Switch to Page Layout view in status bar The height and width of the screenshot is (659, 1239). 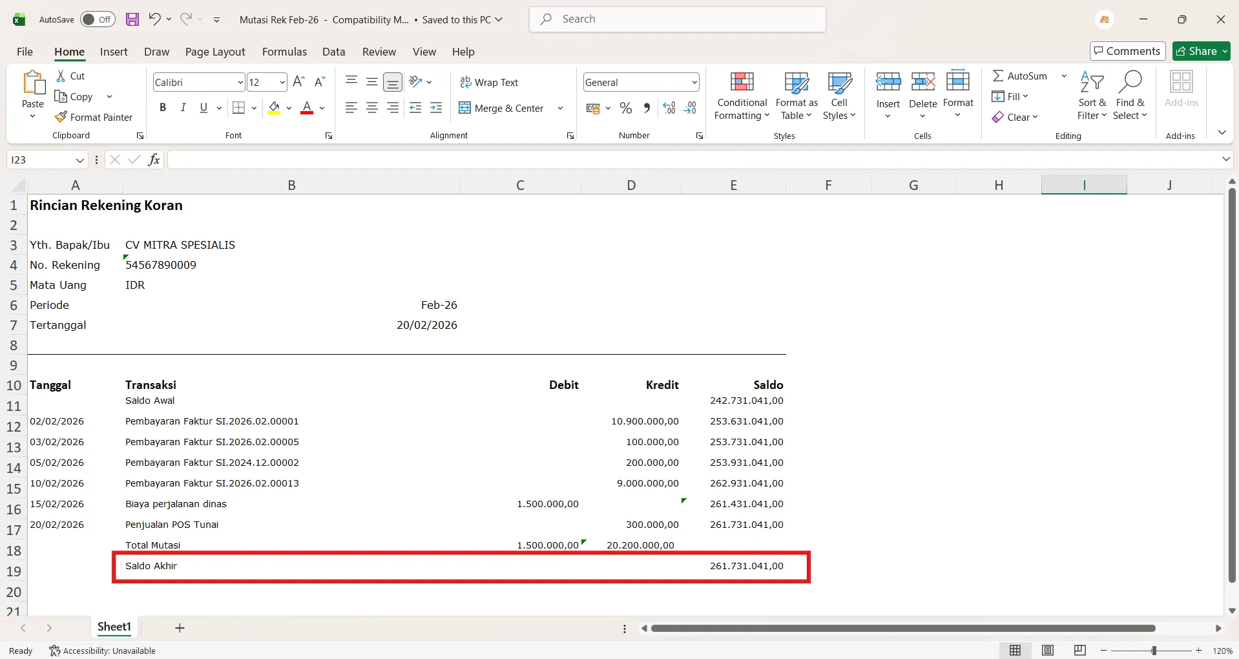[x=1048, y=651]
